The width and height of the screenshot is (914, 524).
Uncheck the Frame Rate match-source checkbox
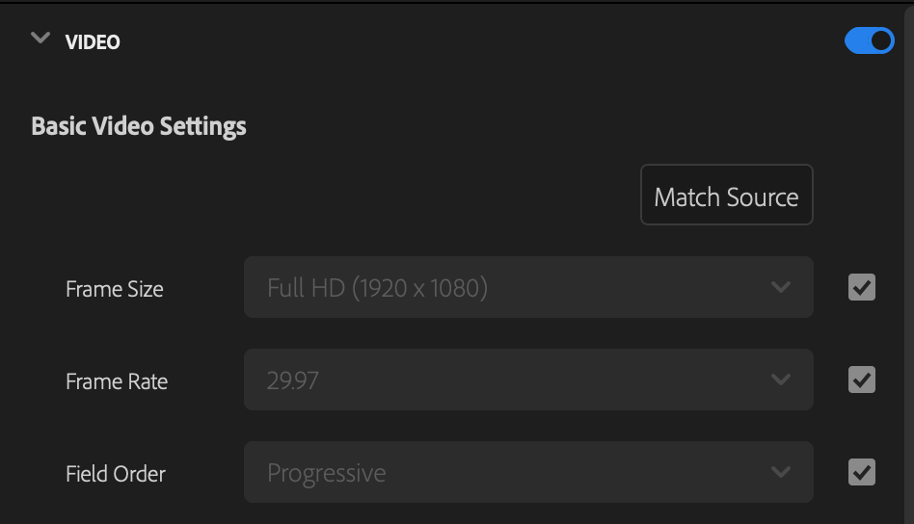[861, 380]
